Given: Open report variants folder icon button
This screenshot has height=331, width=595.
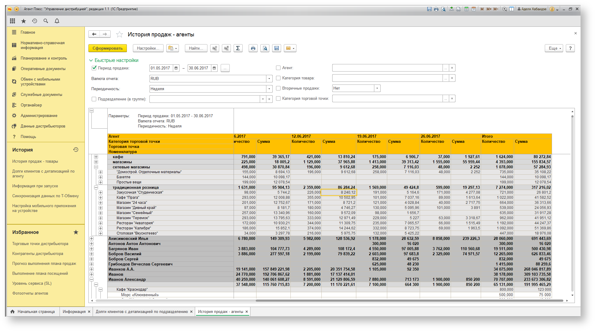Looking at the screenshot, I should (173, 48).
